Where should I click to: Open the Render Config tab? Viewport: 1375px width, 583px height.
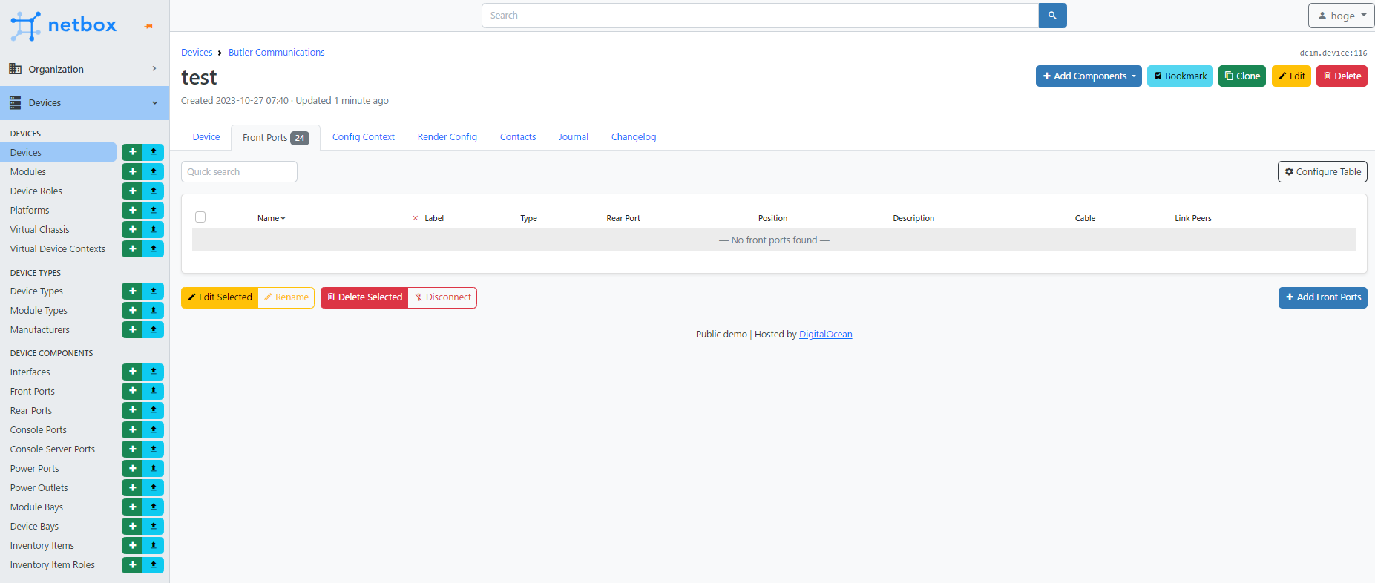point(447,137)
